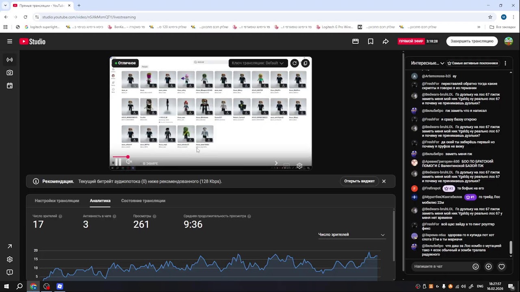
Task: Select the Аналитика tab
Action: pos(100,201)
